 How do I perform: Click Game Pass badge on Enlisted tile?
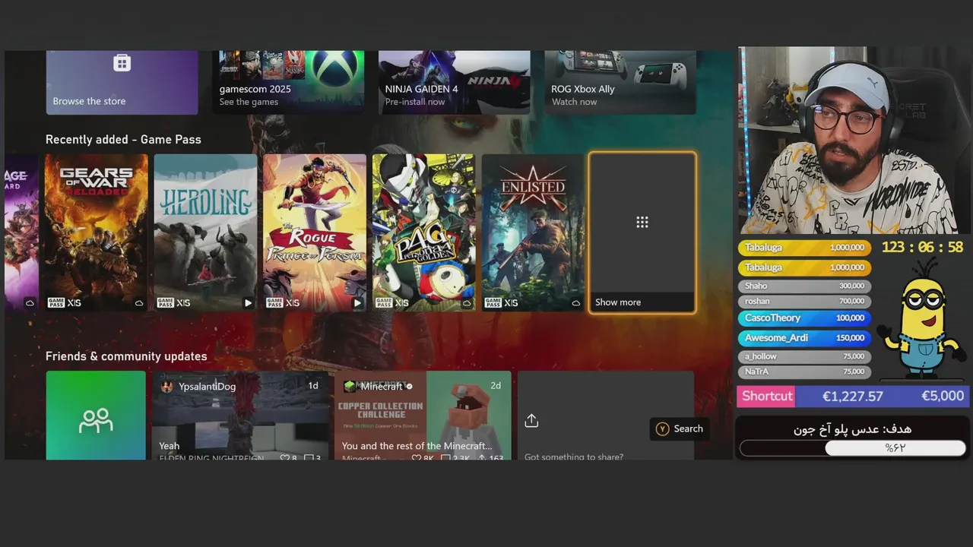point(493,303)
